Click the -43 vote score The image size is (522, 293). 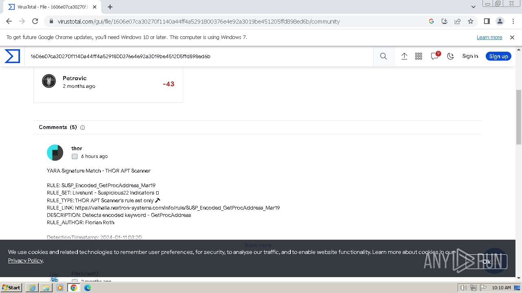tap(168, 84)
